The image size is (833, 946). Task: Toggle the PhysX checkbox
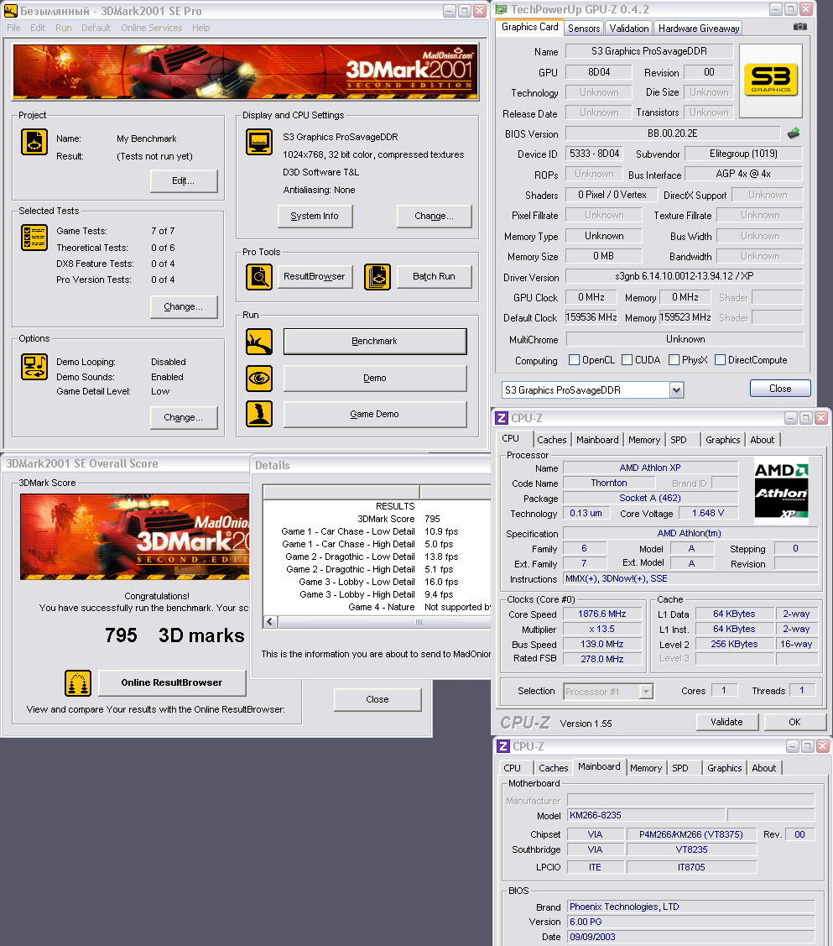674,359
